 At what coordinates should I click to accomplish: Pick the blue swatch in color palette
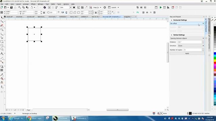(215, 53)
